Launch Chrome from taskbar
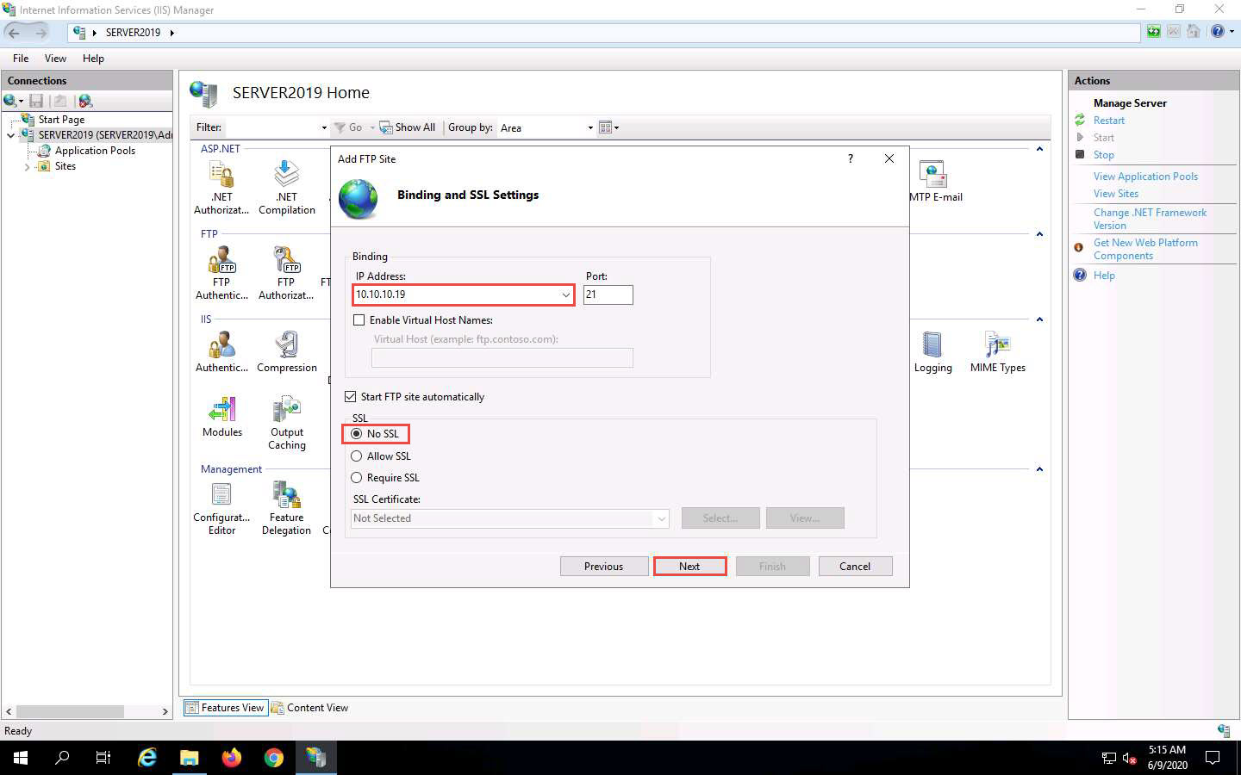 (x=273, y=758)
